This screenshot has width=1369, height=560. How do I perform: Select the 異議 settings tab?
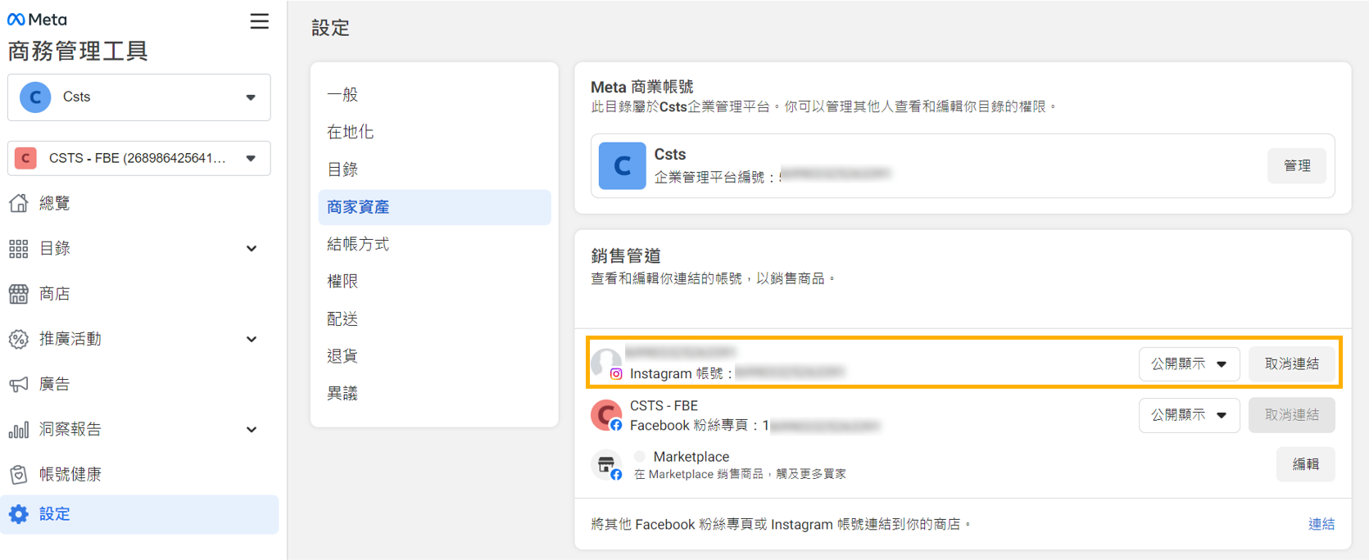[342, 394]
